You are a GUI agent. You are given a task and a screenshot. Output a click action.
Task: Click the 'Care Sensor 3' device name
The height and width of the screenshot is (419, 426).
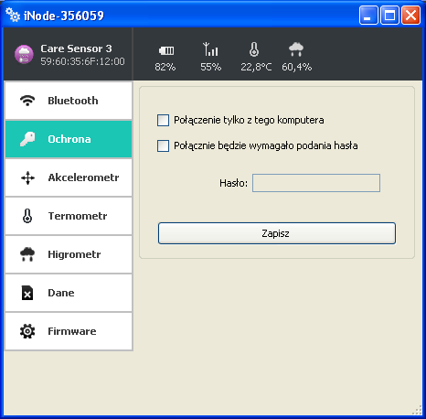coord(76,48)
